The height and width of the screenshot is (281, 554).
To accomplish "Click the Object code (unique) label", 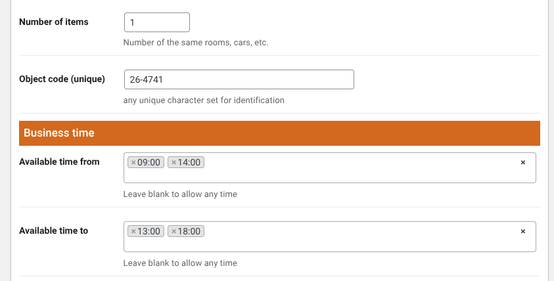I will pos(62,79).
